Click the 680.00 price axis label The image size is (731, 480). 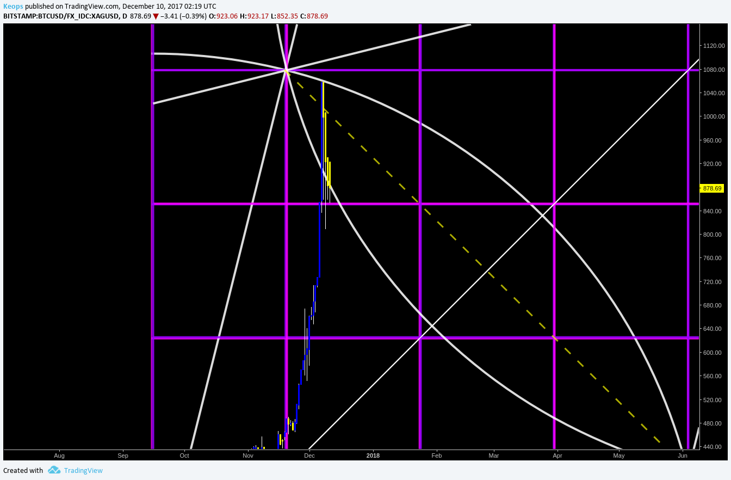click(x=714, y=305)
